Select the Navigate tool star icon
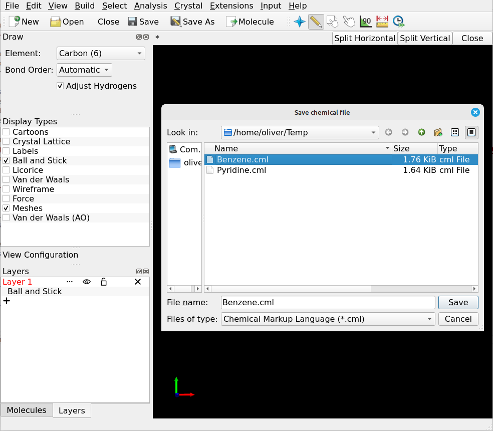 click(x=300, y=22)
